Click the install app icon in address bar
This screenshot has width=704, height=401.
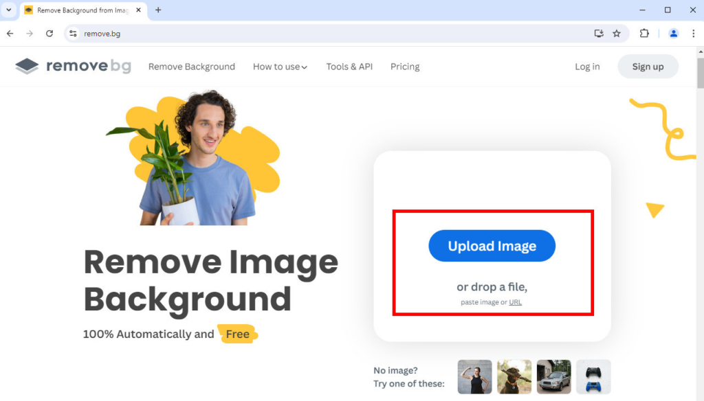click(599, 33)
